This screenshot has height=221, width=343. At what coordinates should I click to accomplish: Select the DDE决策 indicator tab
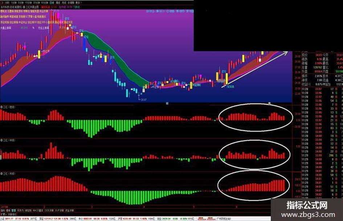[49, 210]
